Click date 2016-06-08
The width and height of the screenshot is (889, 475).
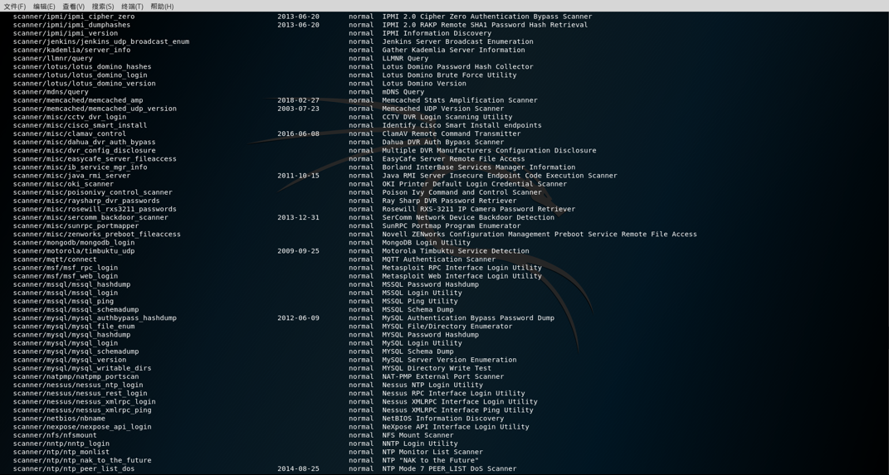point(298,133)
